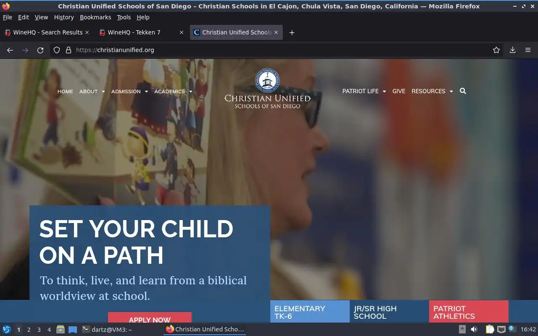Open the file manager taskbar launcher
This screenshot has height=336, width=538.
tap(60, 329)
